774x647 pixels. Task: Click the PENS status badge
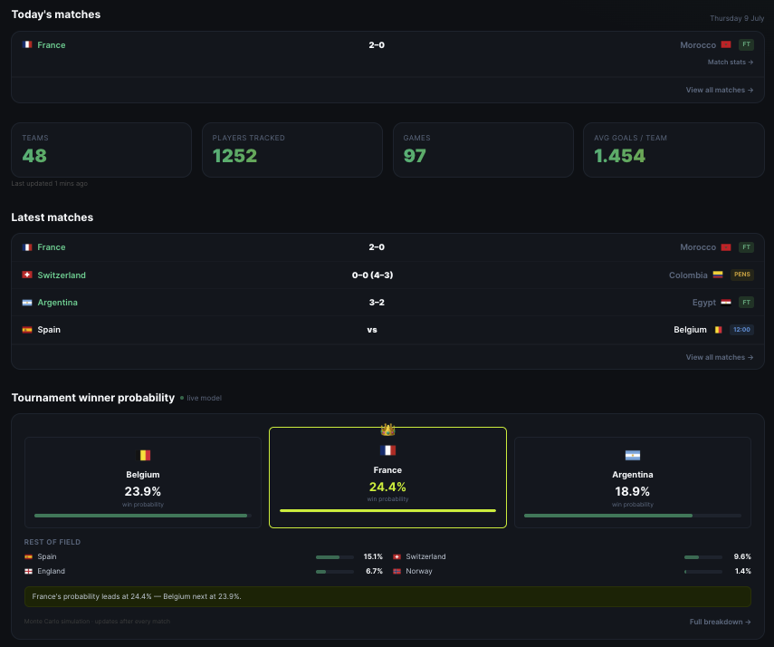742,275
